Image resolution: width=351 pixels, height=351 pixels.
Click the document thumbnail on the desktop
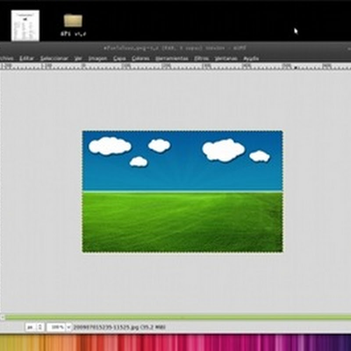pos(25,25)
